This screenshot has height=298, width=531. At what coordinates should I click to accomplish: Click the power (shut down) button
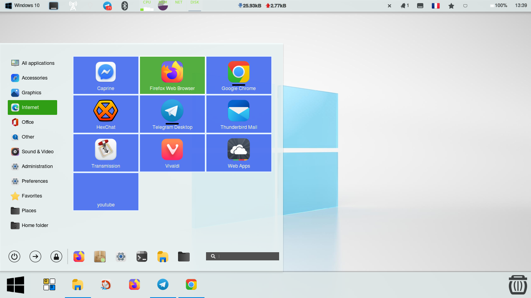click(14, 256)
